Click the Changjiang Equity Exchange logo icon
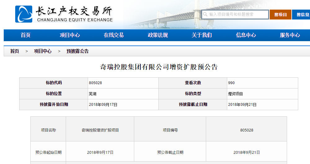This screenshot has height=164, width=310. pyautogui.click(x=24, y=14)
